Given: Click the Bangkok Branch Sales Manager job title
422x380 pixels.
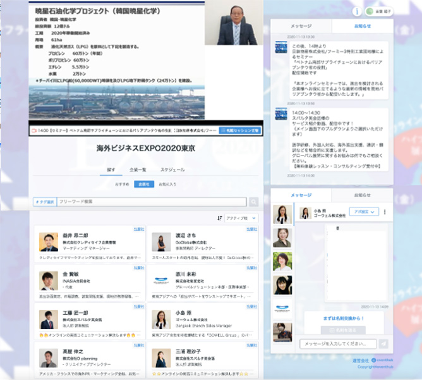Looking at the screenshot, I should [203, 326].
